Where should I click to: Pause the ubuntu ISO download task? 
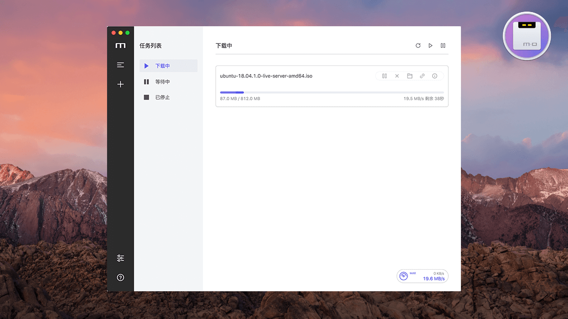click(385, 76)
